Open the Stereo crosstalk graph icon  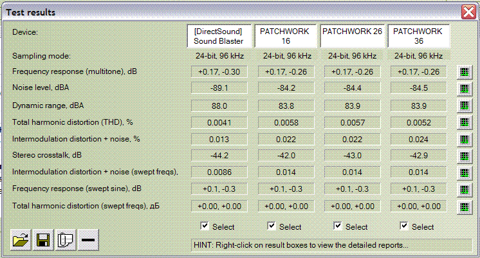[x=465, y=156]
